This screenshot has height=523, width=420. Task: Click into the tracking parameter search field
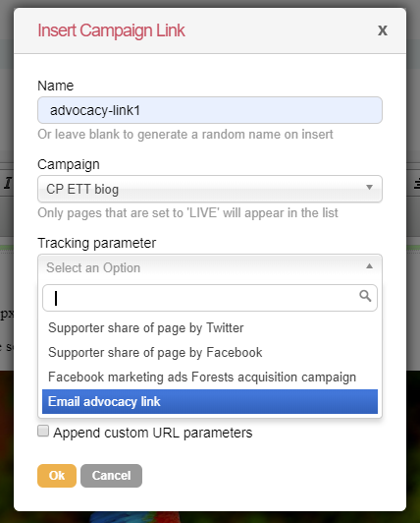pos(210,298)
